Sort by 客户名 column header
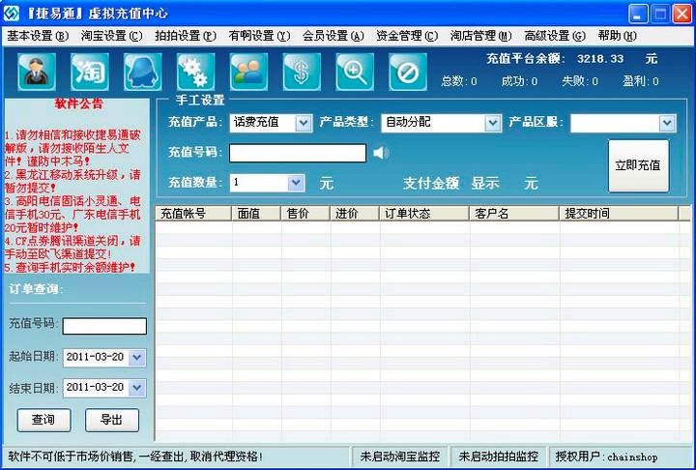The height and width of the screenshot is (470, 696). 514,214
